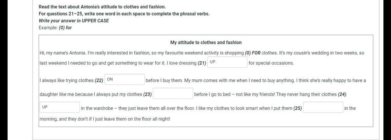Click the answer box for question 22
This screenshot has height=140, width=391.
click(124, 80)
